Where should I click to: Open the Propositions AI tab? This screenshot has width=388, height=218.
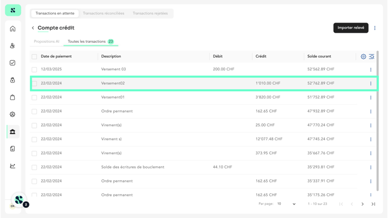click(46, 42)
